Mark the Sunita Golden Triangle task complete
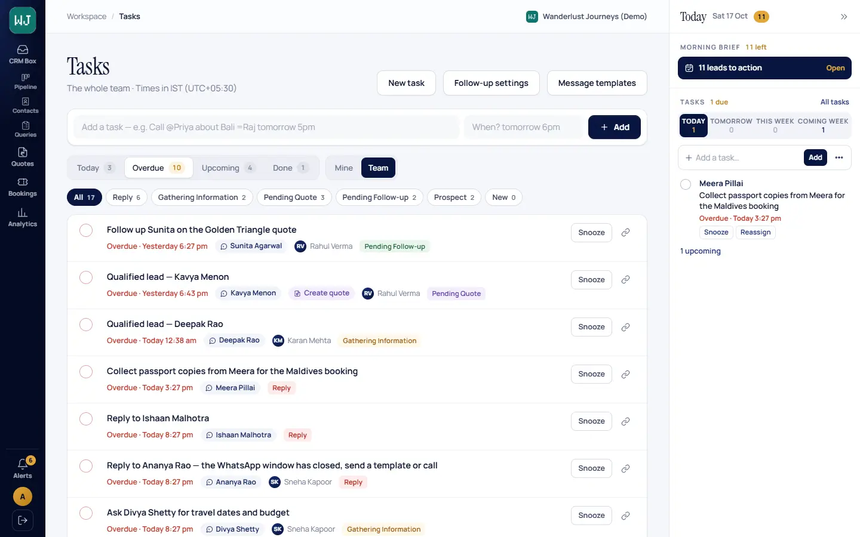Viewport: 860px width, 537px height. pyautogui.click(x=86, y=230)
